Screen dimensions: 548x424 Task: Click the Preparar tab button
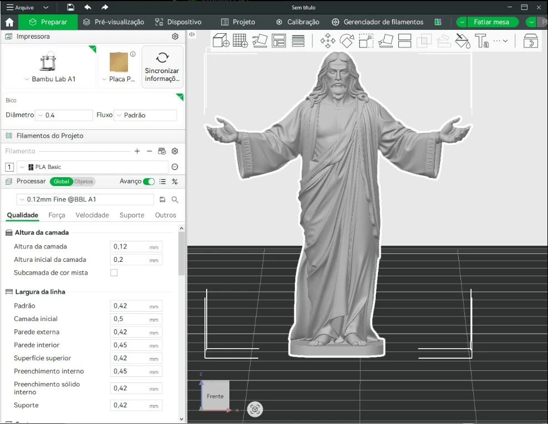click(48, 22)
